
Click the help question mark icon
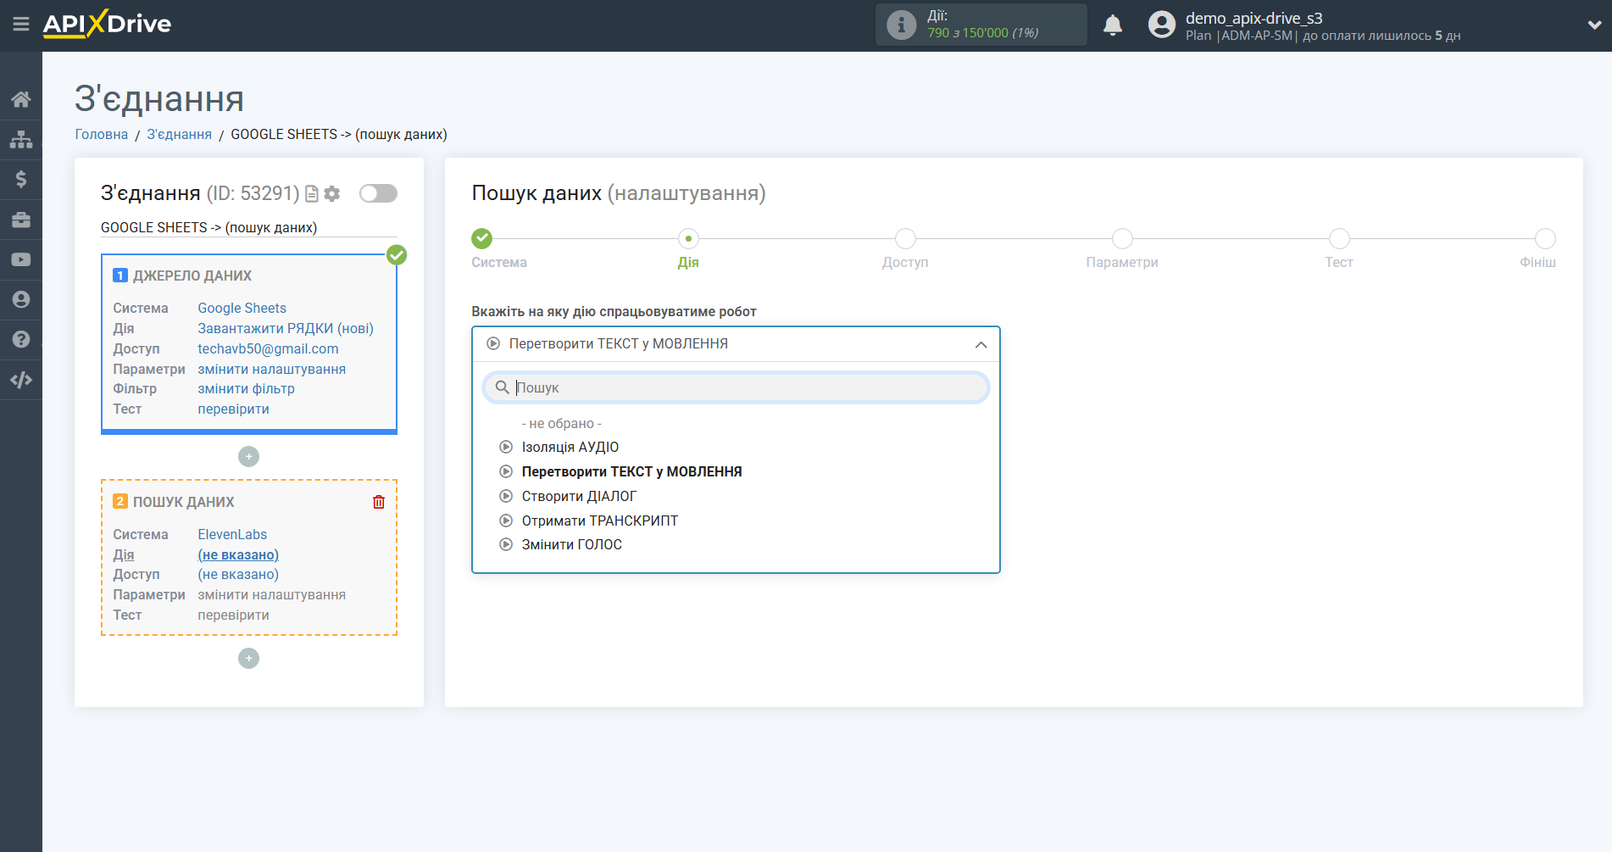tap(21, 339)
